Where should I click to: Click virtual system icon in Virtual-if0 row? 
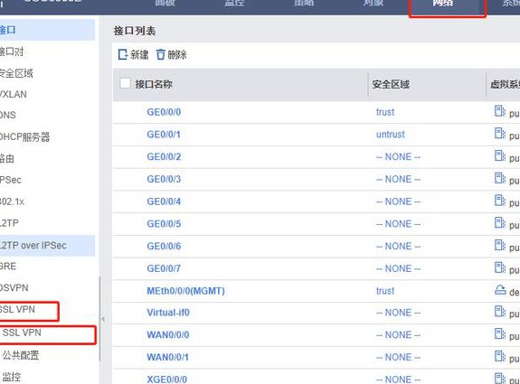[x=500, y=312]
